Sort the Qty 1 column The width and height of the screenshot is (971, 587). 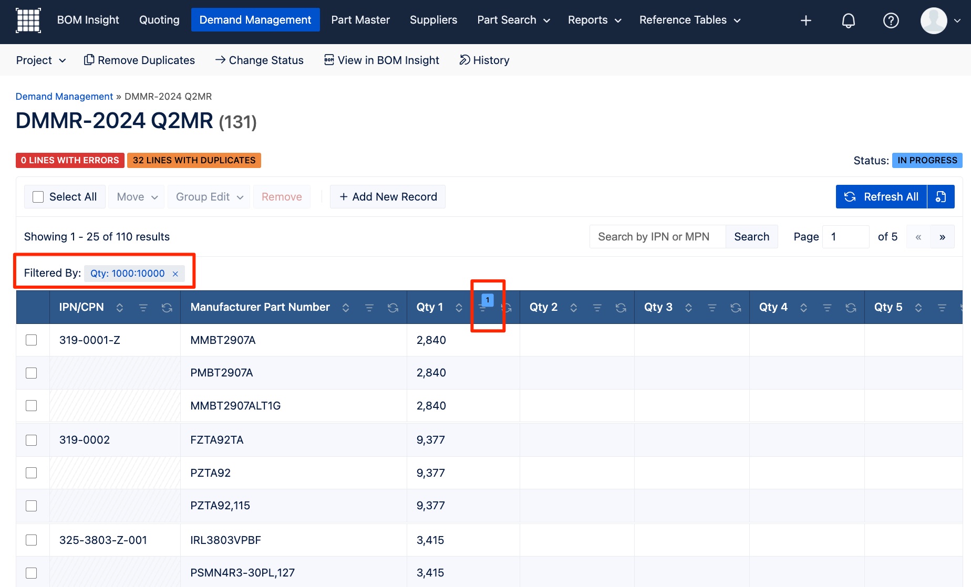pyautogui.click(x=459, y=308)
